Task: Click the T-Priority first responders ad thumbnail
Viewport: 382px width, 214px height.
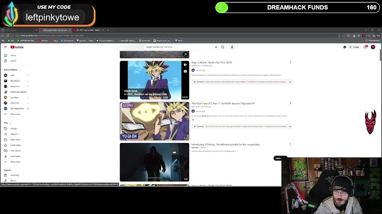Action: click(x=154, y=162)
